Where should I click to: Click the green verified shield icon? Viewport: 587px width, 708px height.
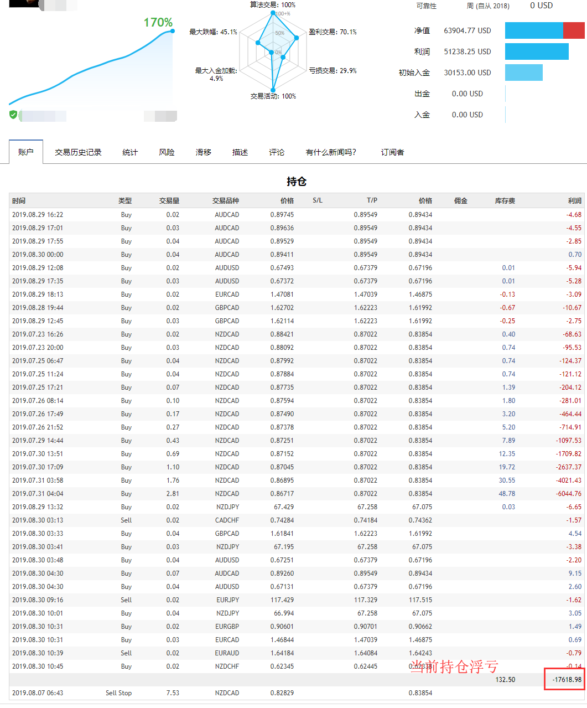13,115
